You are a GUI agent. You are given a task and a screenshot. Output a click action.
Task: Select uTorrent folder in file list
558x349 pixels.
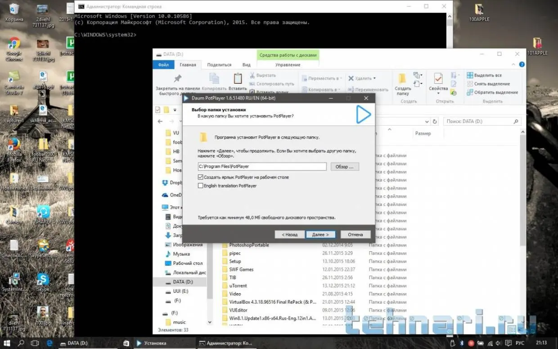[234, 286]
